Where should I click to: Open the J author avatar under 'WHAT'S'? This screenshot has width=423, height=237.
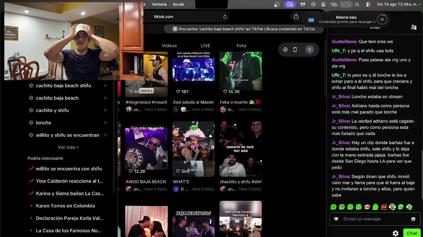tap(176, 189)
